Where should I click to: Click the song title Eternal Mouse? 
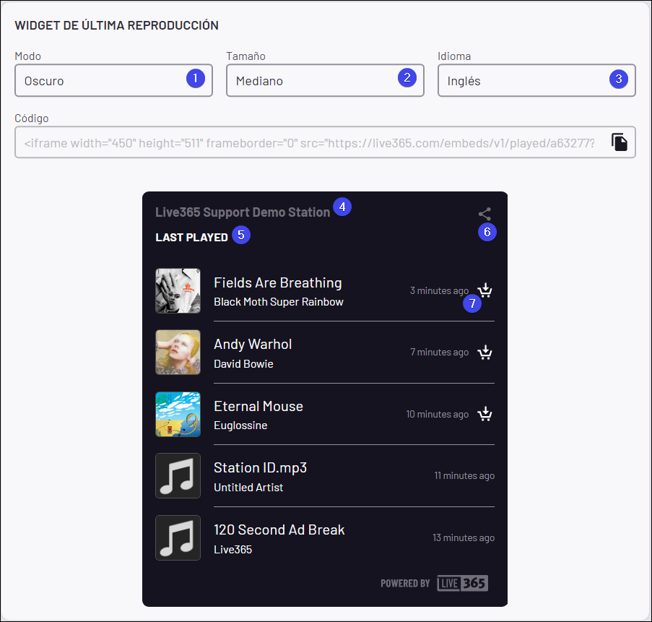pos(258,406)
